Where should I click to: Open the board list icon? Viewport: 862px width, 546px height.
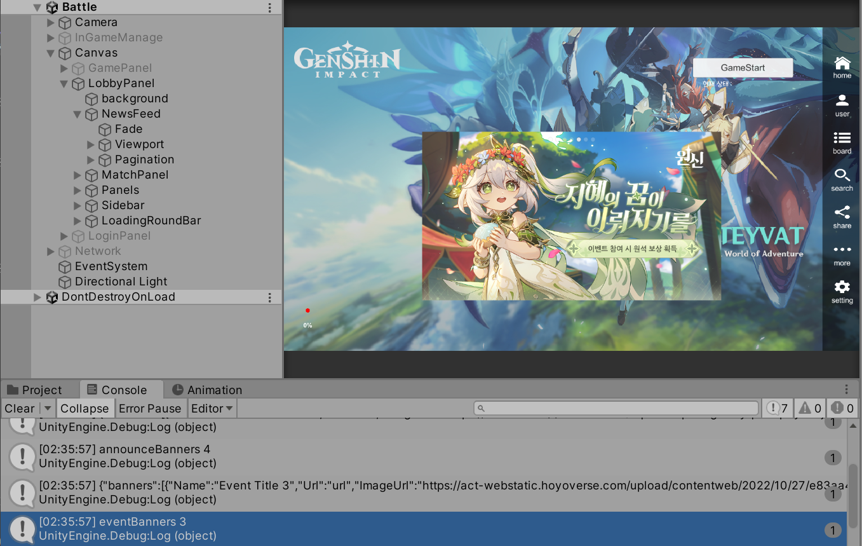tap(842, 138)
